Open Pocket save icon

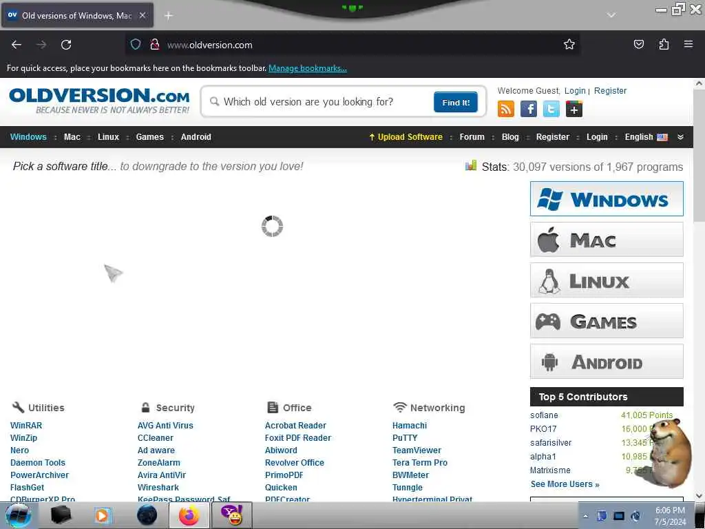pyautogui.click(x=638, y=44)
